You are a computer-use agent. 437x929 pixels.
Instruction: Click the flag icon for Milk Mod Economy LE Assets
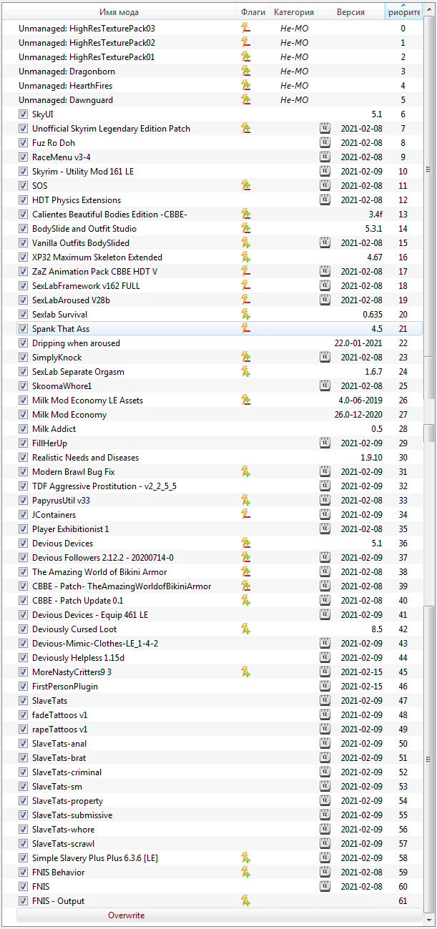[246, 400]
